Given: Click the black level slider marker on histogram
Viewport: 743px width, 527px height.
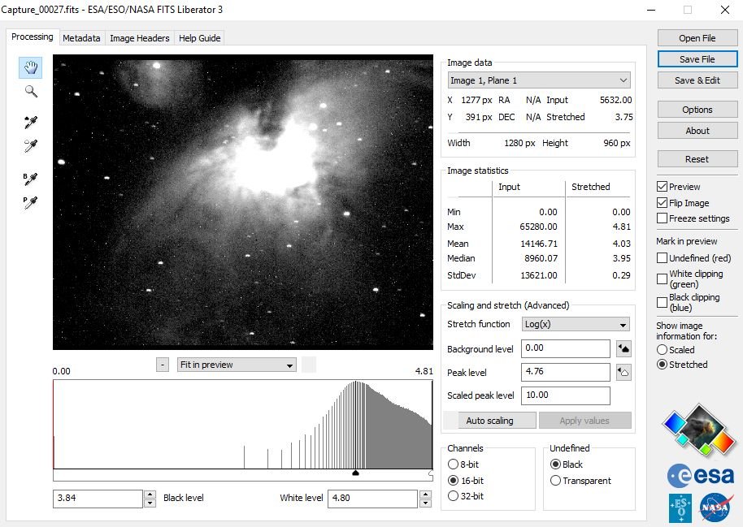Looking at the screenshot, I should 355,473.
